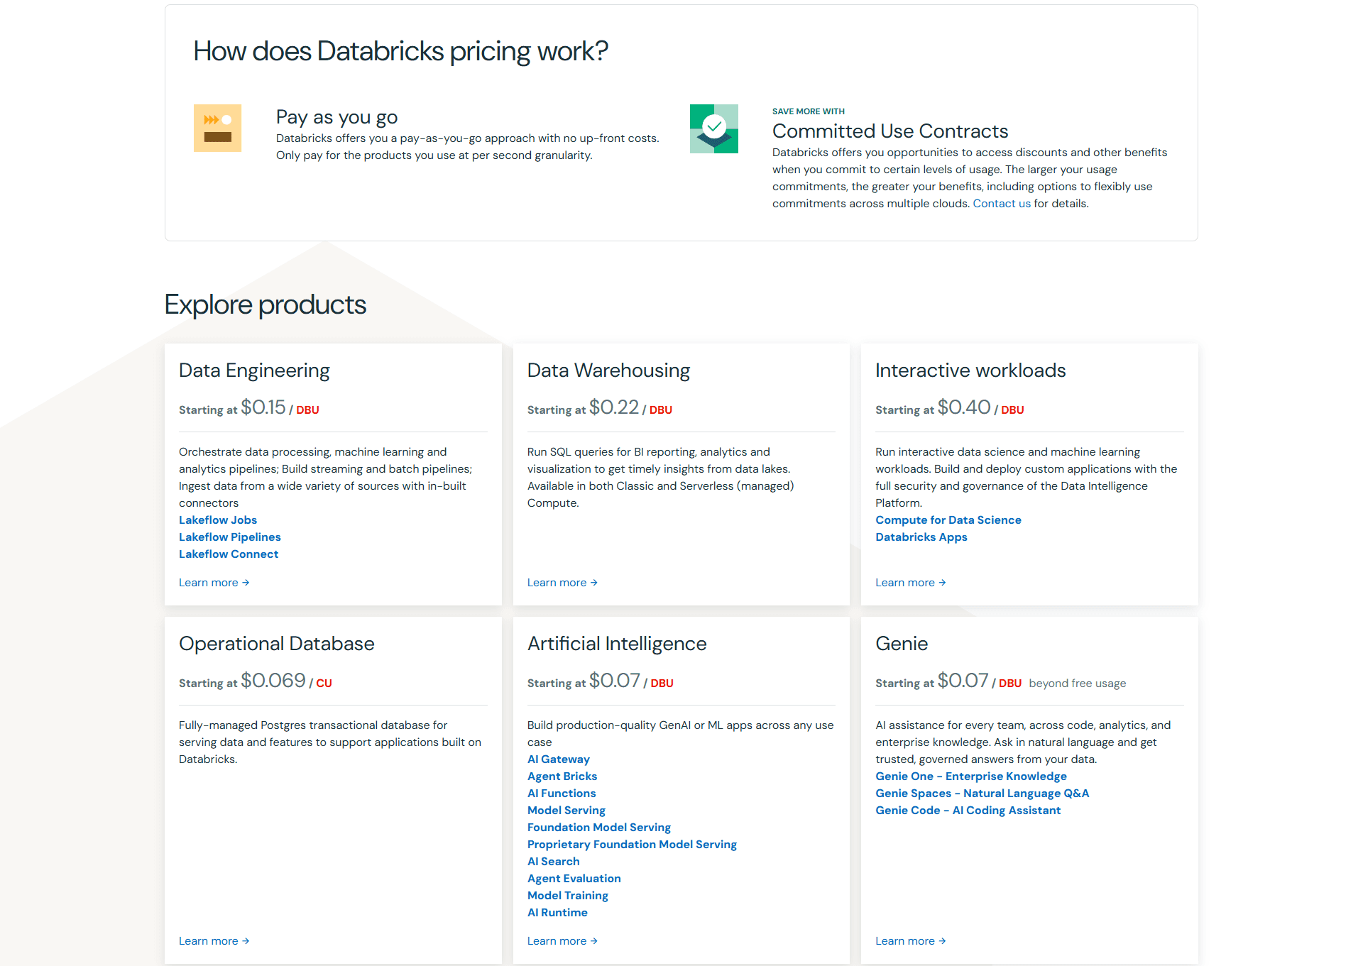Click the Artificial Intelligence card title

pos(617,644)
